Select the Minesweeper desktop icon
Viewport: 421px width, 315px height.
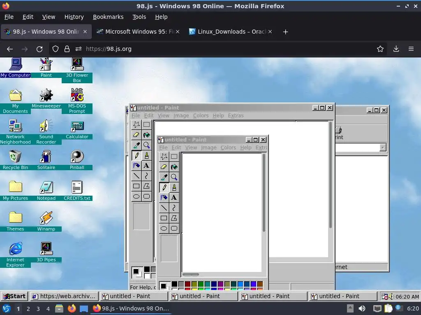pos(46,98)
